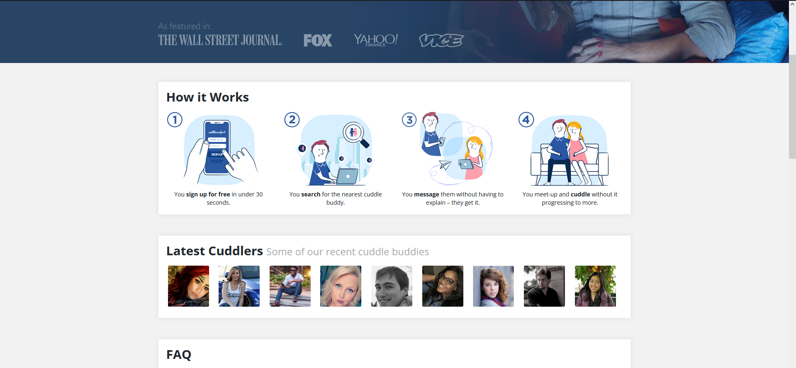Click the couple cuddling on couch illustration
Screen dimensions: 796x368
pos(570,151)
